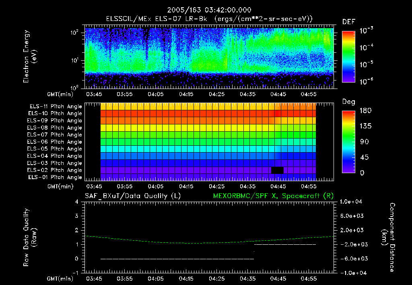Screen dimensions: 412x285
Task: Click the 04:15 time tick below the spectrogram
Action: pyautogui.click(x=186, y=94)
